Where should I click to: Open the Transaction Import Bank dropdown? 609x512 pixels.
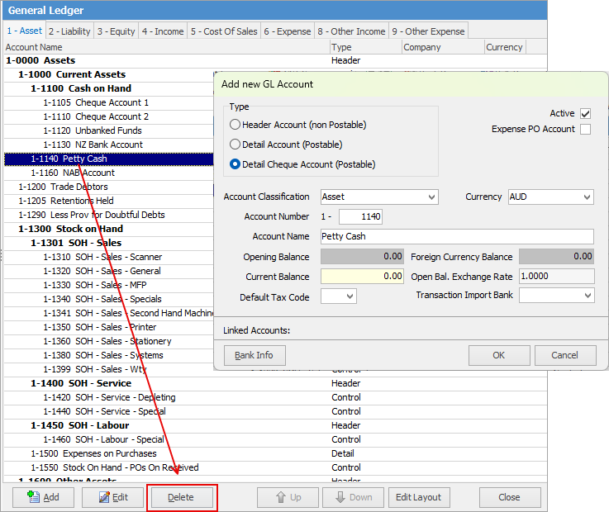[x=557, y=296]
